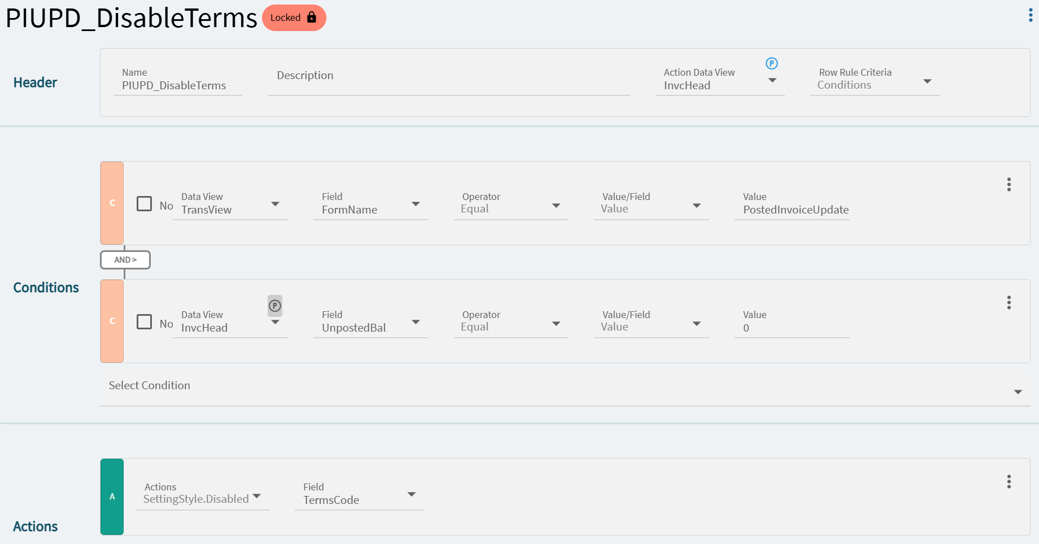
Task: Click the lock icon in the Locked badge
Action: coord(312,18)
